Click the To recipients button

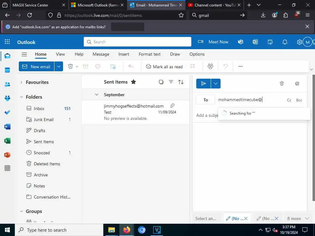point(205,100)
